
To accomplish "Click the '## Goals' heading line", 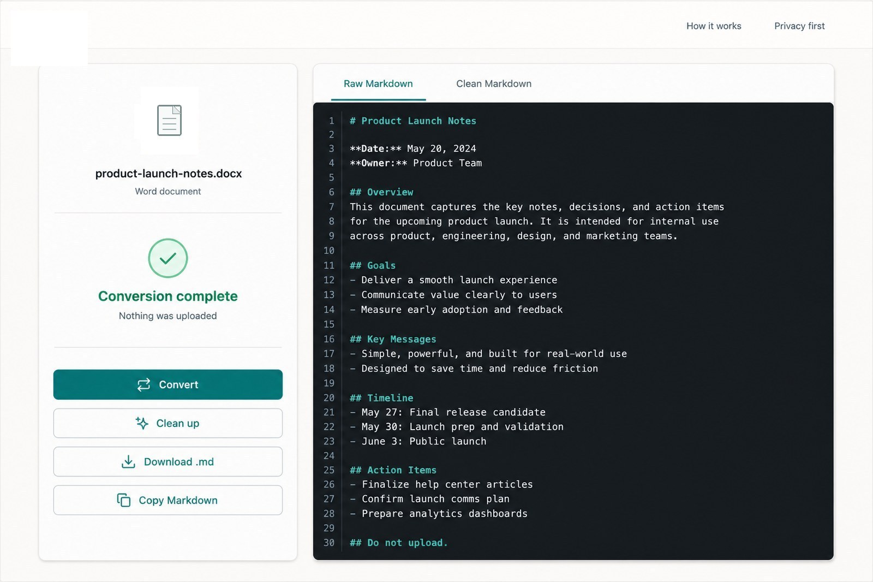I will (373, 266).
